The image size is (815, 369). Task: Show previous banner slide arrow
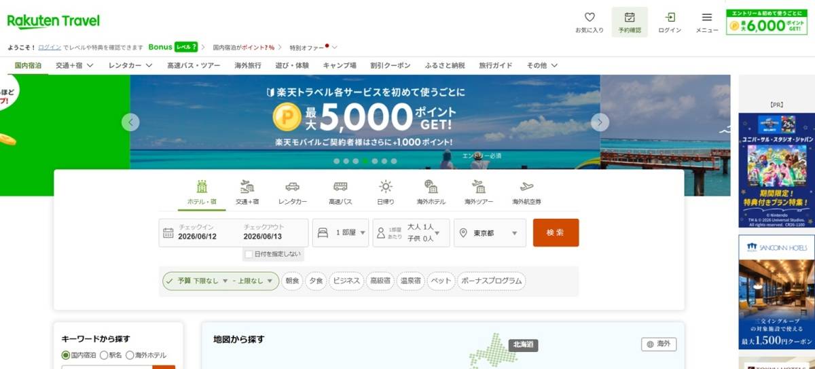click(130, 122)
